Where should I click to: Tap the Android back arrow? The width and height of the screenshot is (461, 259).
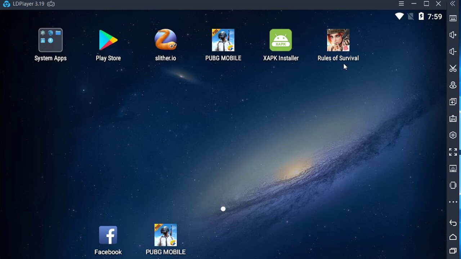tap(453, 223)
